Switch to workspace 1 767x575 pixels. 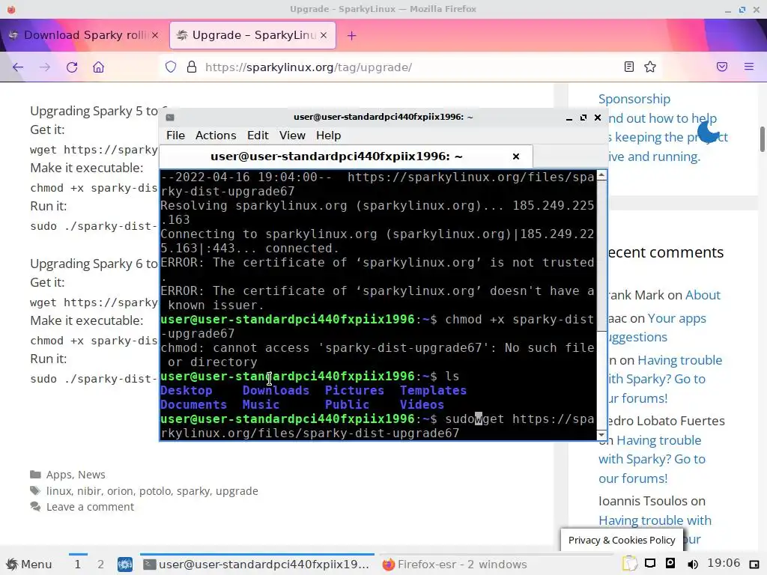click(77, 565)
